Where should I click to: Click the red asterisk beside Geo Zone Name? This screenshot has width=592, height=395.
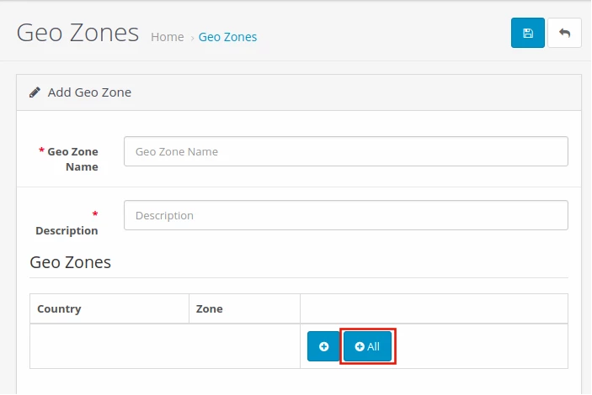pyautogui.click(x=42, y=151)
